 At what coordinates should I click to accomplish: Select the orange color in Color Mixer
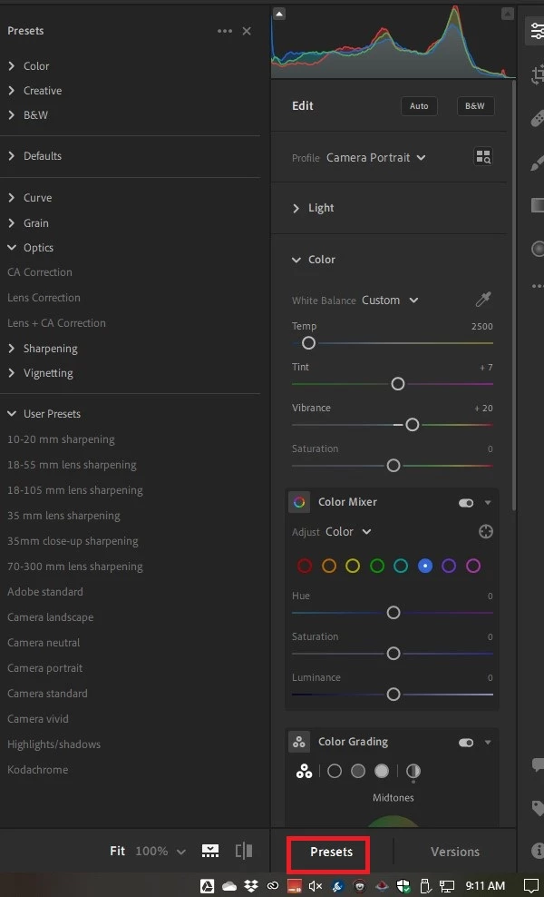(328, 566)
